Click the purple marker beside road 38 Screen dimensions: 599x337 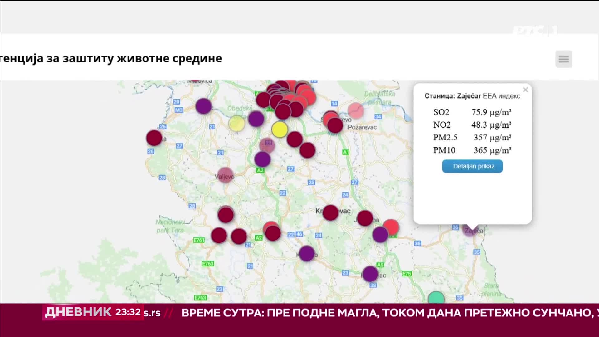click(370, 274)
